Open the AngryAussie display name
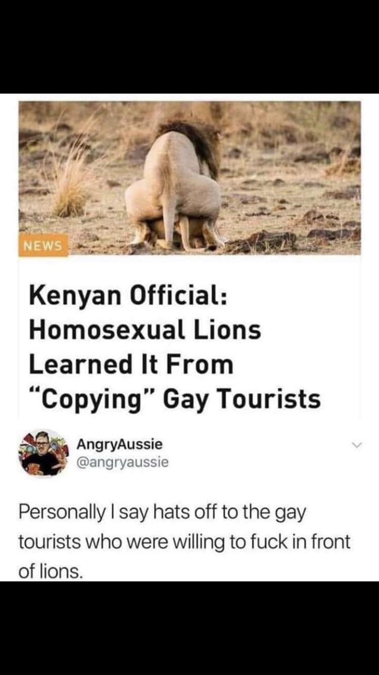This screenshot has height=675, width=379. click(x=120, y=444)
